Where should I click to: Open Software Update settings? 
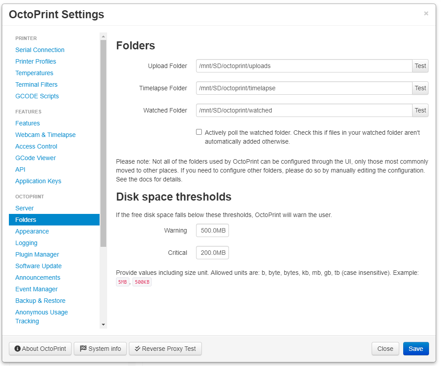tap(39, 266)
